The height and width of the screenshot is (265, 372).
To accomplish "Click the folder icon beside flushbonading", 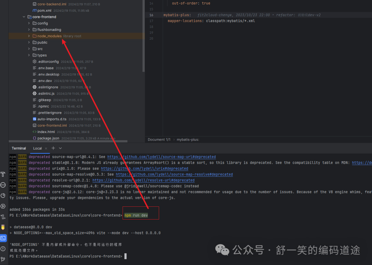I will pyautogui.click(x=34, y=30).
